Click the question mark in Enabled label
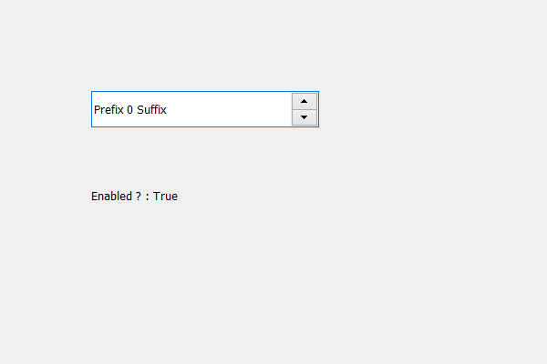Screen dimensions: 547x364 (138, 196)
